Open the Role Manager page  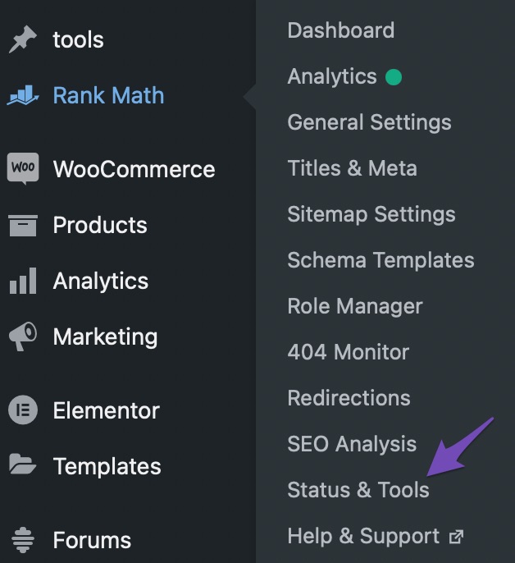[354, 306]
